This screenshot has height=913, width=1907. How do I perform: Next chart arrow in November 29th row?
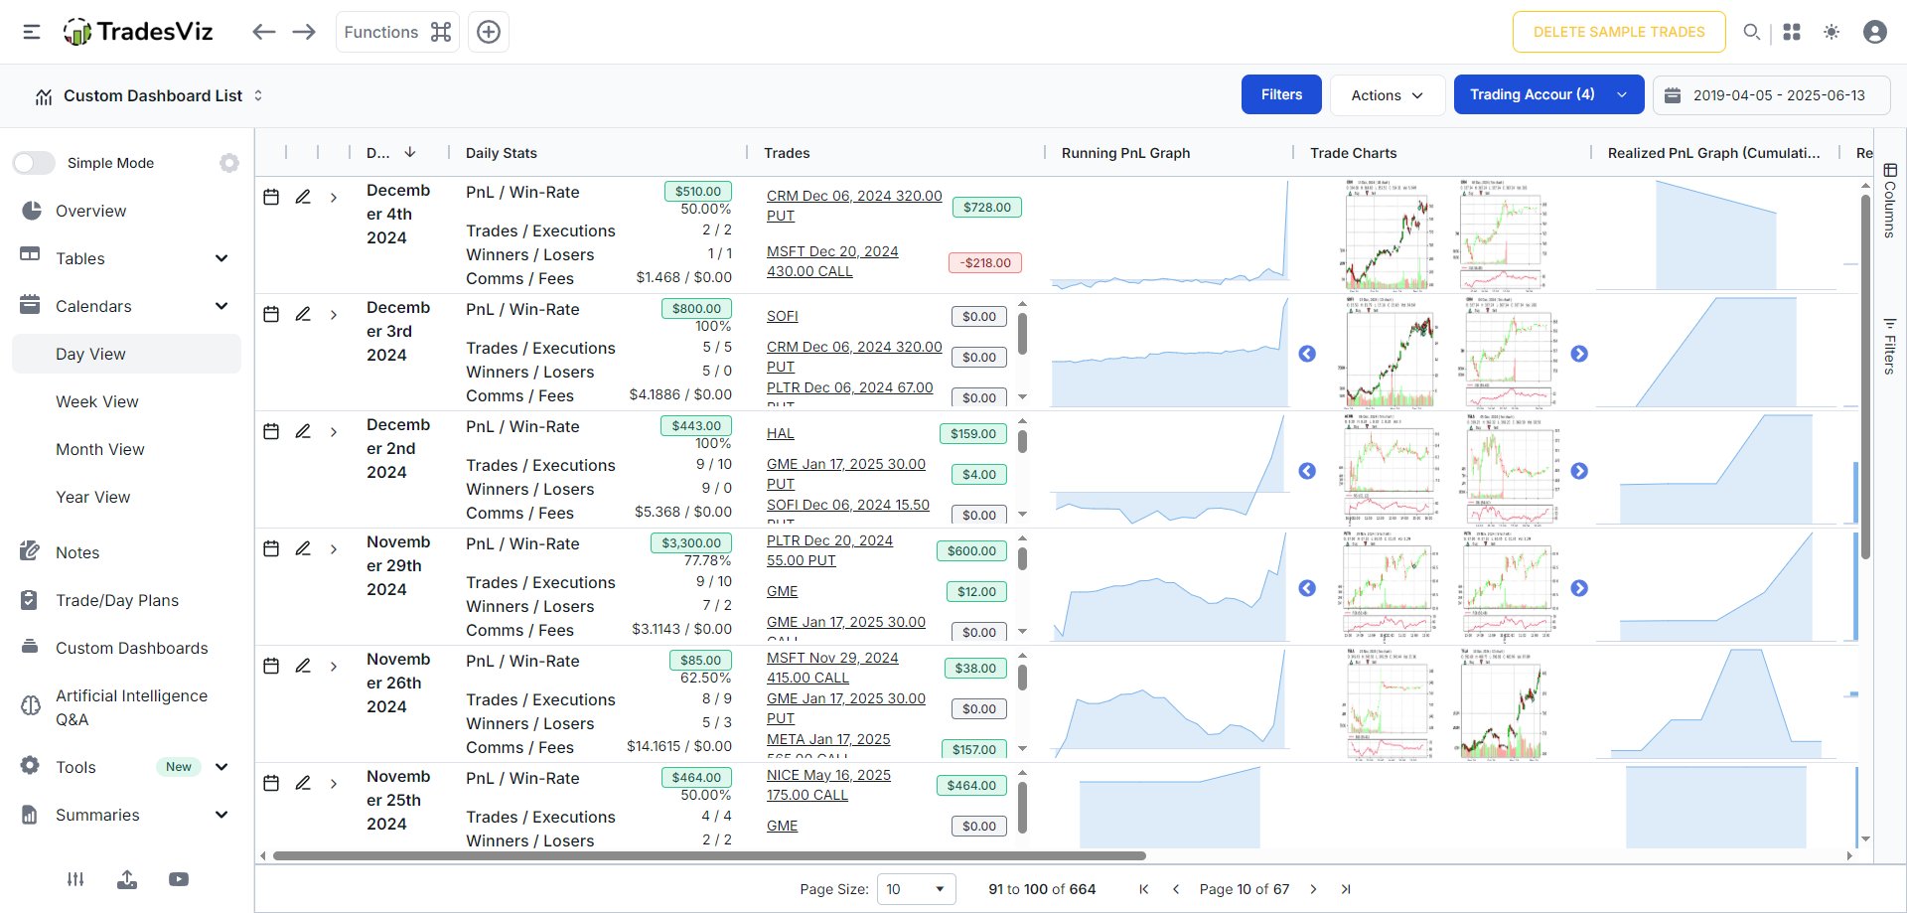1579,588
